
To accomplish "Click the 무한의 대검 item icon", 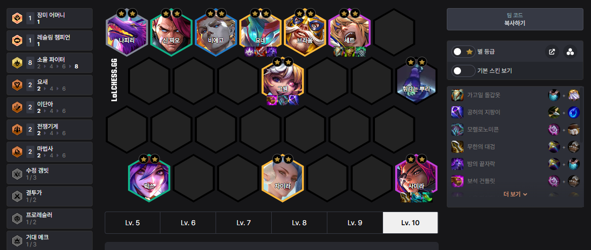I will click(x=457, y=146).
